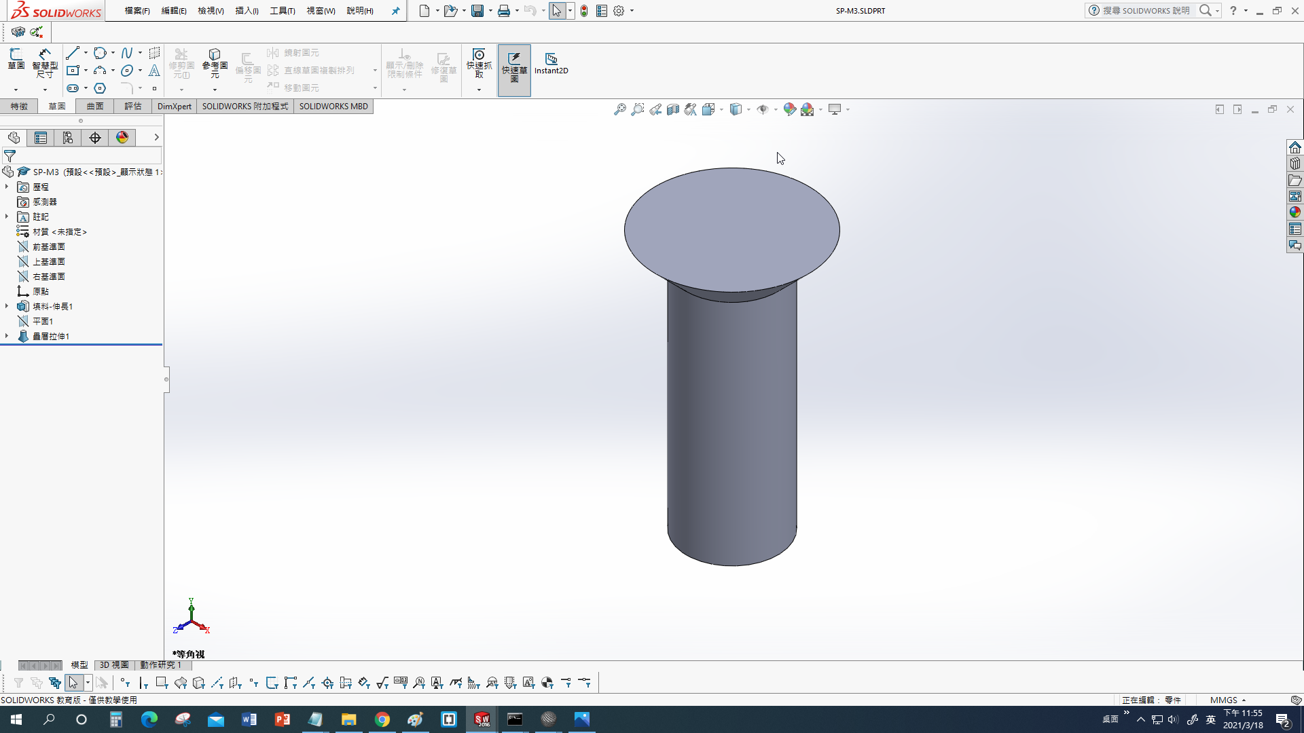
Task: Click the Save icon in top toolbar
Action: pyautogui.click(x=477, y=11)
